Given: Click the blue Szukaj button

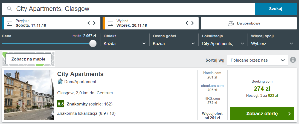Looking at the screenshot, I should [x=275, y=9].
